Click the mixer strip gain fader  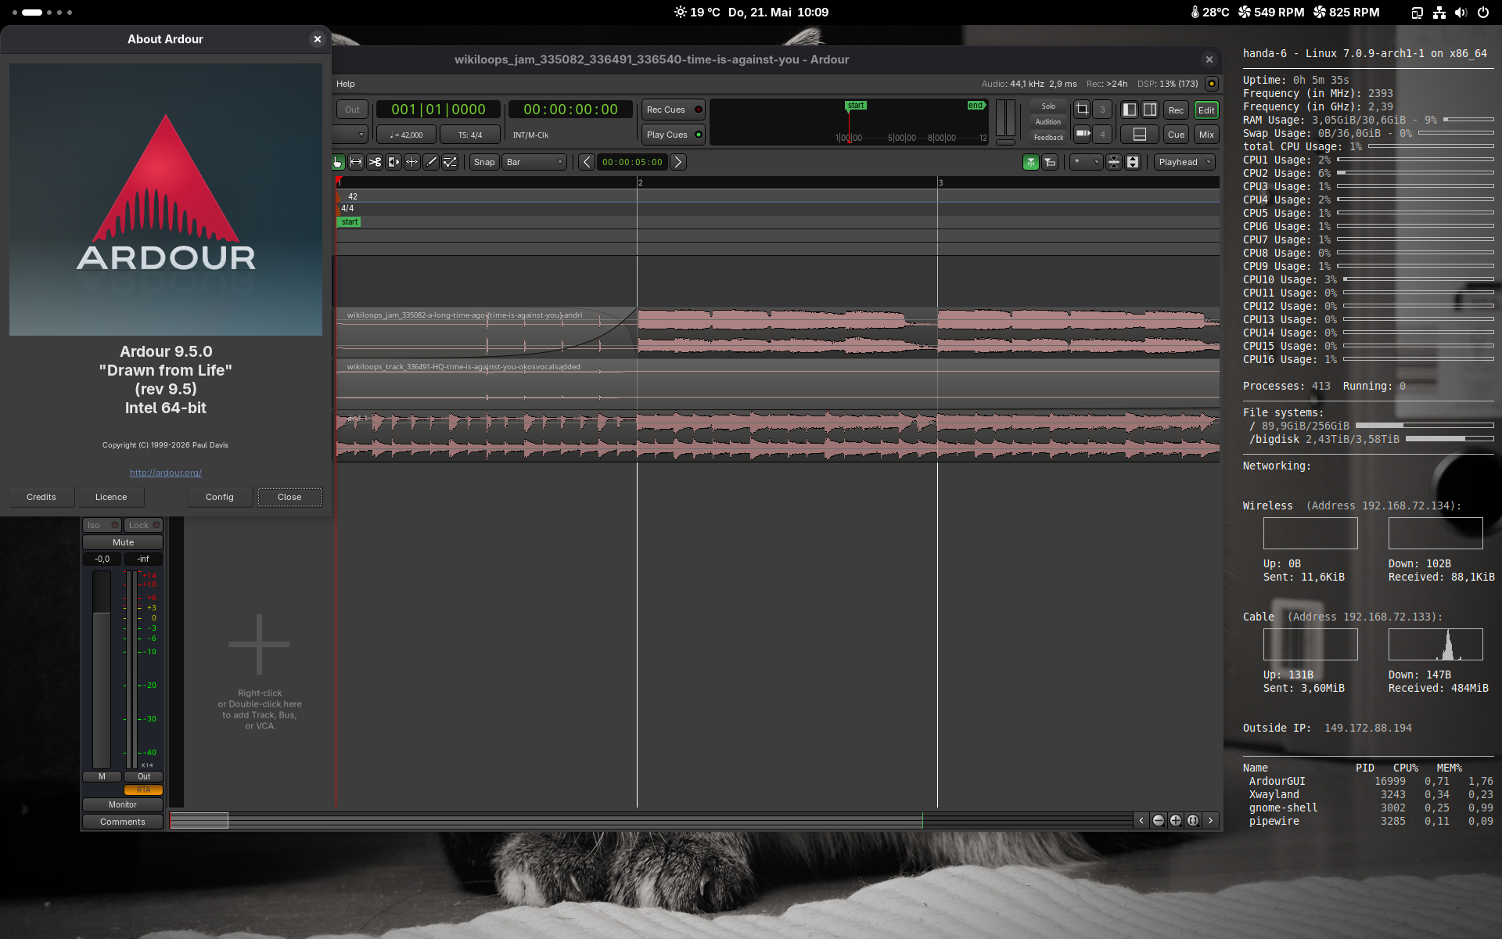tap(102, 670)
